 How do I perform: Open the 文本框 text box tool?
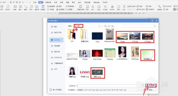pyautogui.click(x=105, y=8)
